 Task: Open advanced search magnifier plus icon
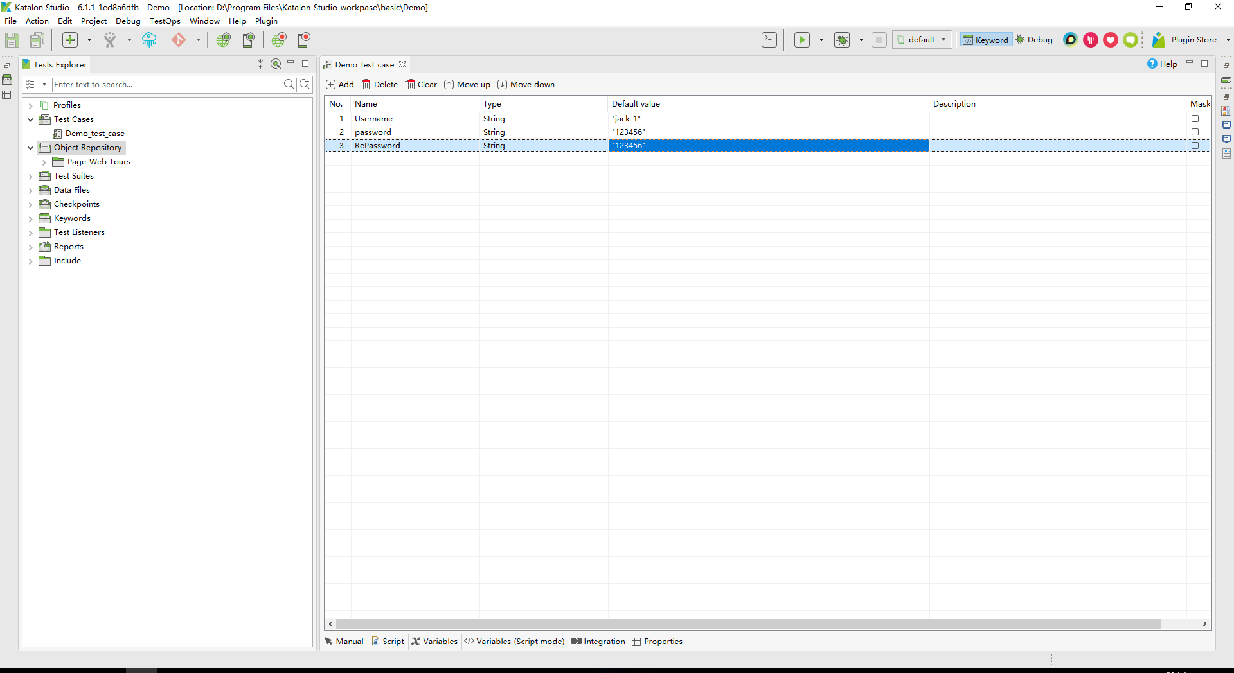tap(305, 84)
